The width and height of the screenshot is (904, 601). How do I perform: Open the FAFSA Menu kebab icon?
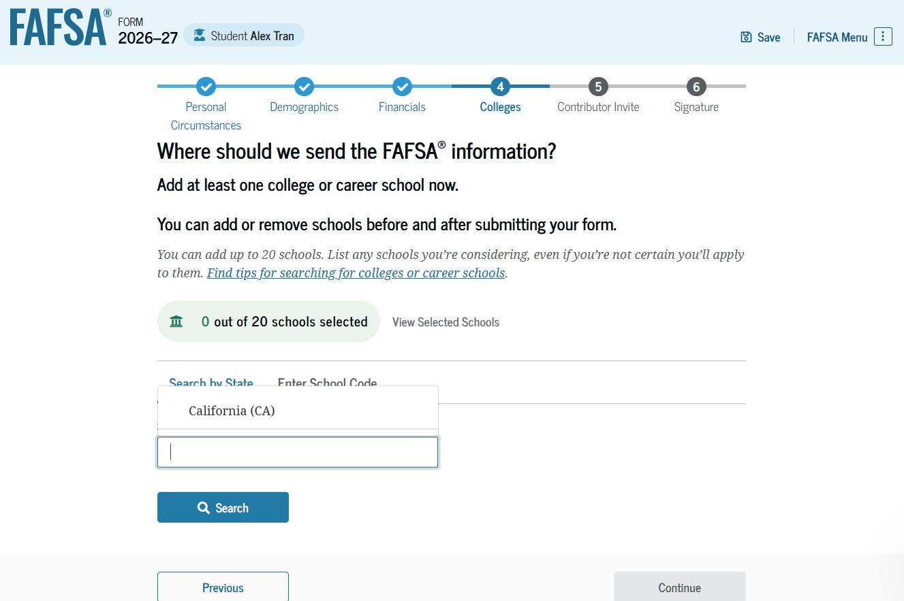tap(883, 37)
